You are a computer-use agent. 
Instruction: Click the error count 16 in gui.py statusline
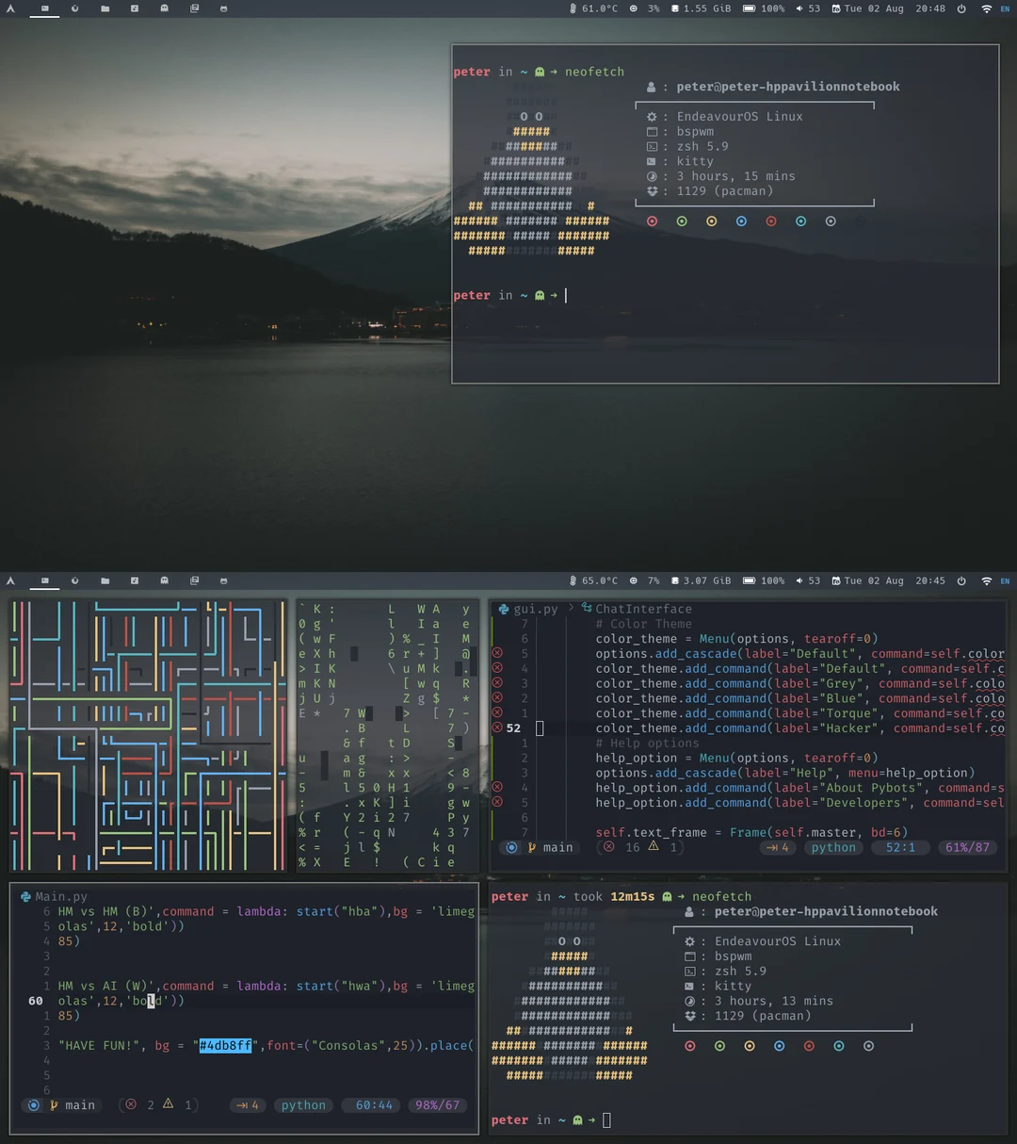[x=630, y=847]
